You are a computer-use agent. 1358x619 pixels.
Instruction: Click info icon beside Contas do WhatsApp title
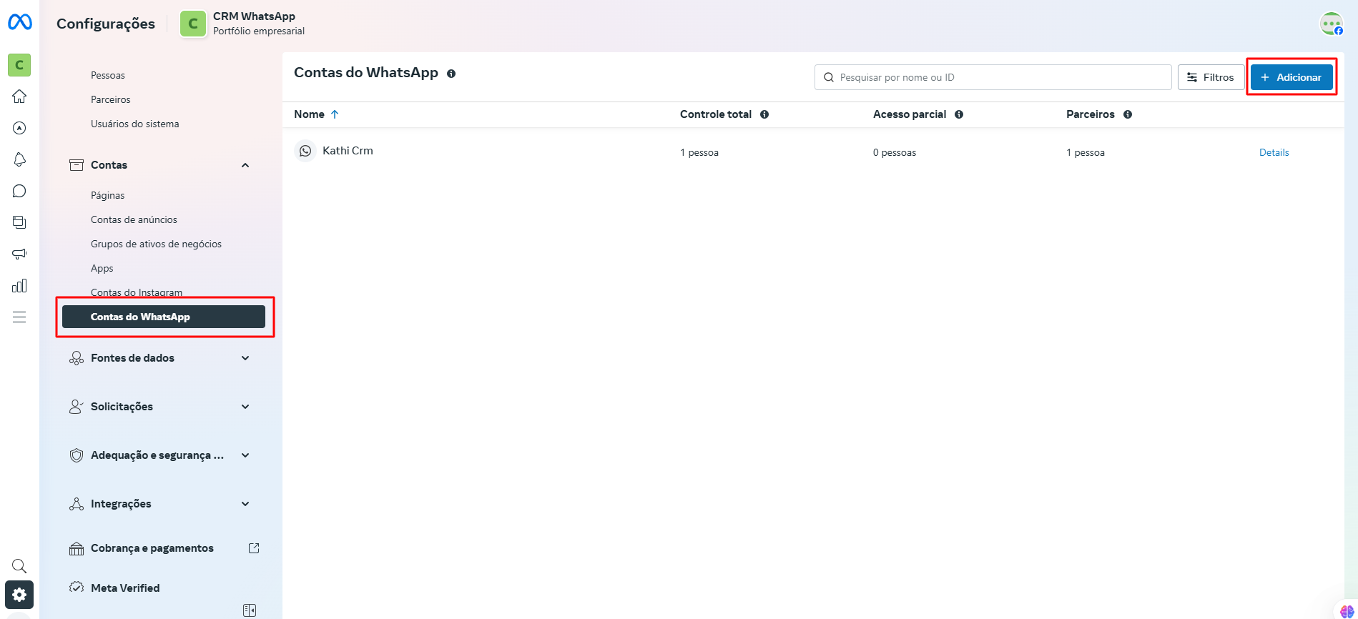click(x=451, y=74)
